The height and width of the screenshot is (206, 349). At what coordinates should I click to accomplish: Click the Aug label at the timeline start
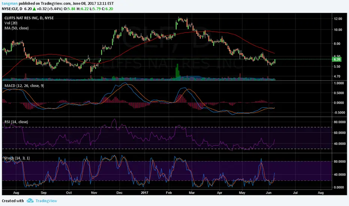pos(16,193)
